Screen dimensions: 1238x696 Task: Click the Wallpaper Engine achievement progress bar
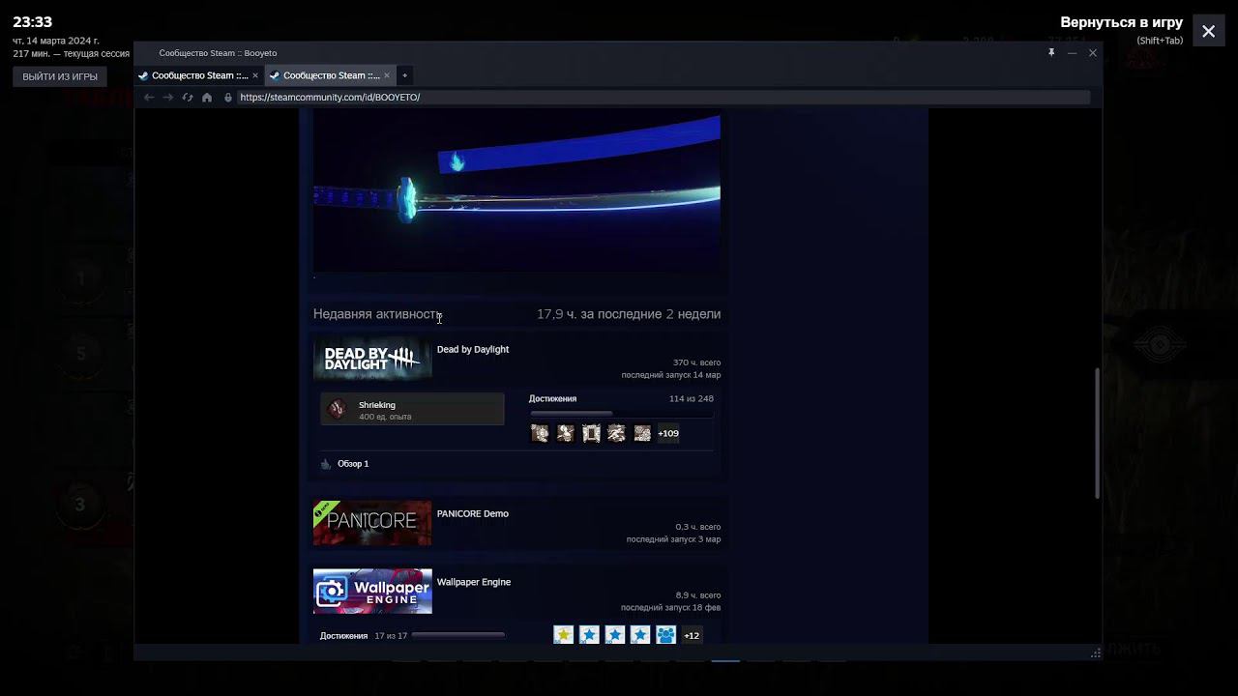pos(458,636)
